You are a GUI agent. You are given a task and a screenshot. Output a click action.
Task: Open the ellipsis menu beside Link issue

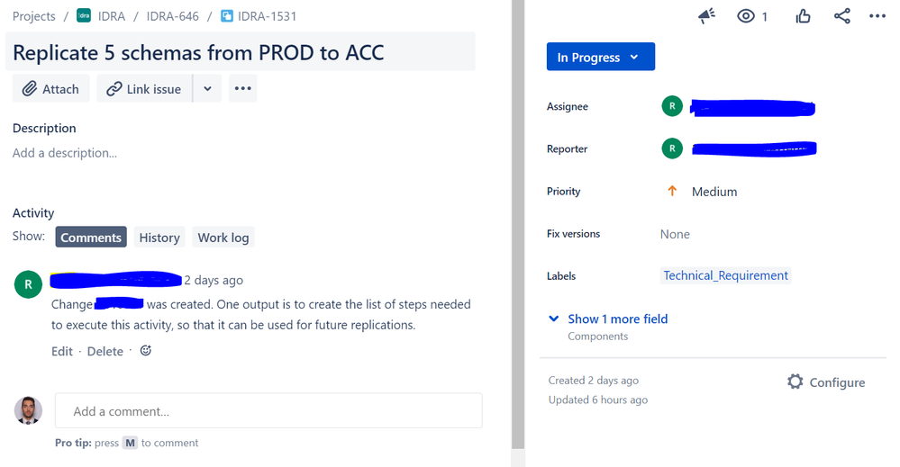[243, 88]
